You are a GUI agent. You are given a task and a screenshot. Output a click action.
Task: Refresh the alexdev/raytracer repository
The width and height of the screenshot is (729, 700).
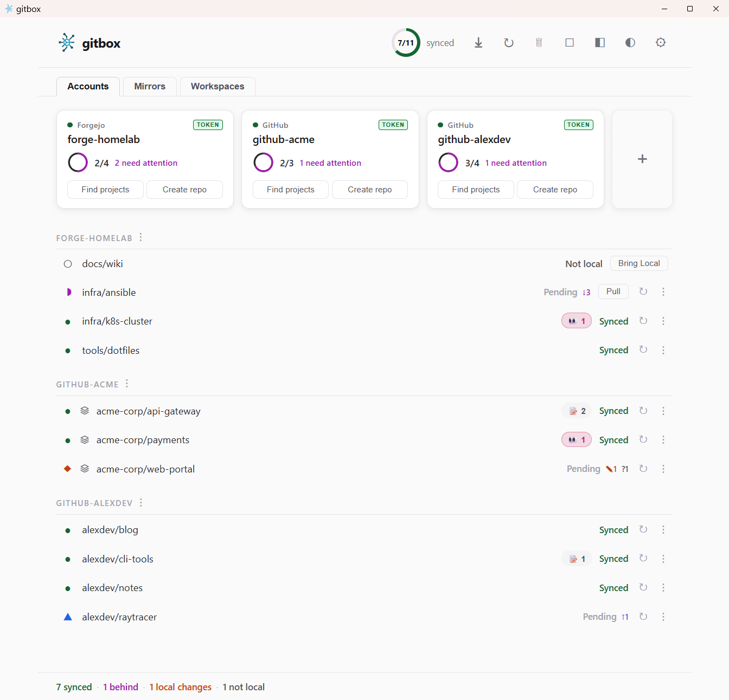[x=643, y=617]
